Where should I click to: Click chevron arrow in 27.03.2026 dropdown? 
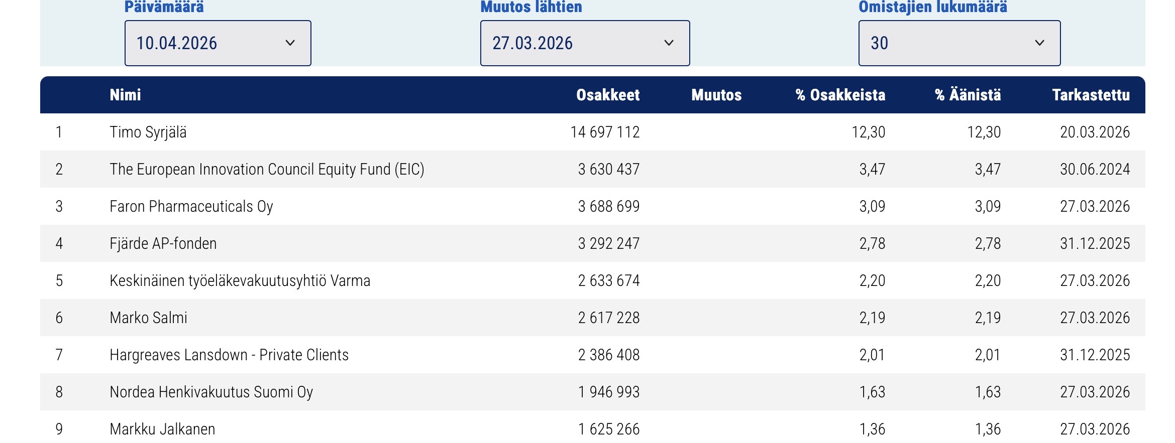click(x=669, y=43)
